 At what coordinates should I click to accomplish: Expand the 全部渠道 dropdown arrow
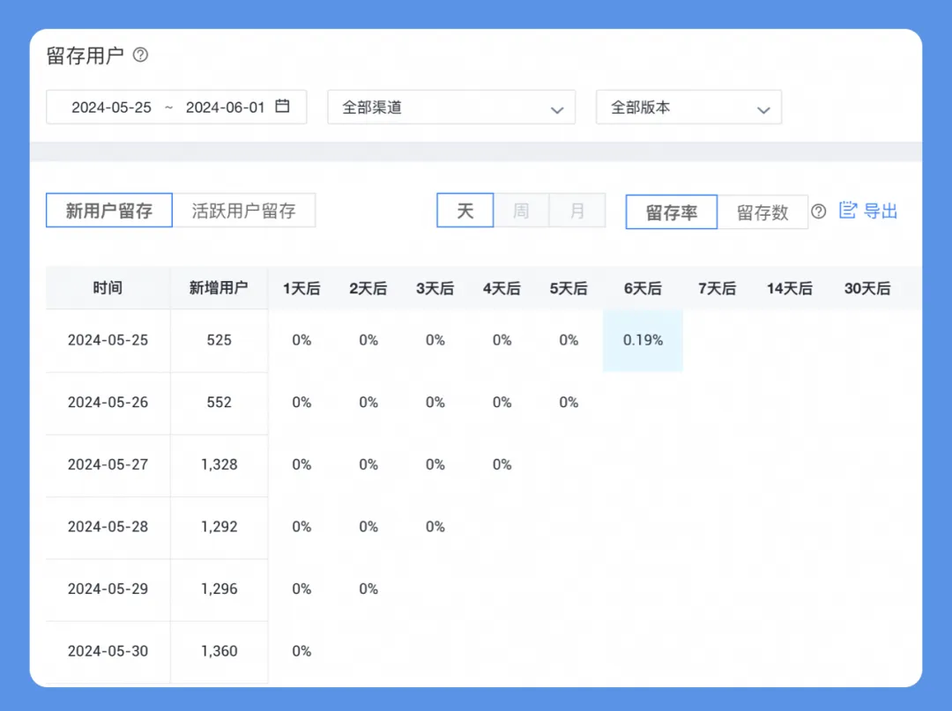click(x=557, y=110)
